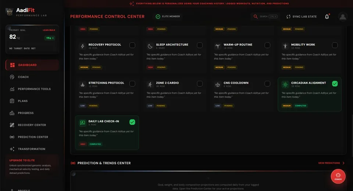This screenshot has height=191, width=353.
Task: Uncheck Daily Lab Check-In completed box
Action: pyautogui.click(x=132, y=122)
